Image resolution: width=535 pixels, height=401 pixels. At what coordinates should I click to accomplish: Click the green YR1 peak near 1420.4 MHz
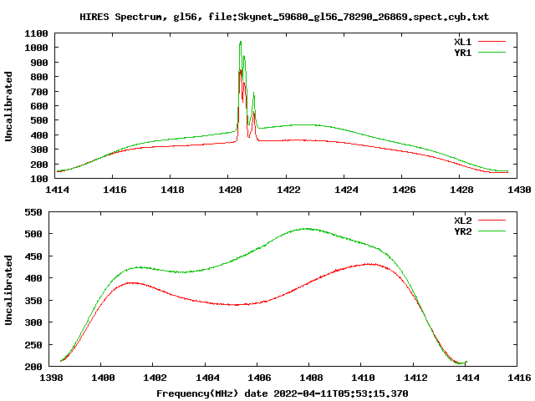coord(241,42)
